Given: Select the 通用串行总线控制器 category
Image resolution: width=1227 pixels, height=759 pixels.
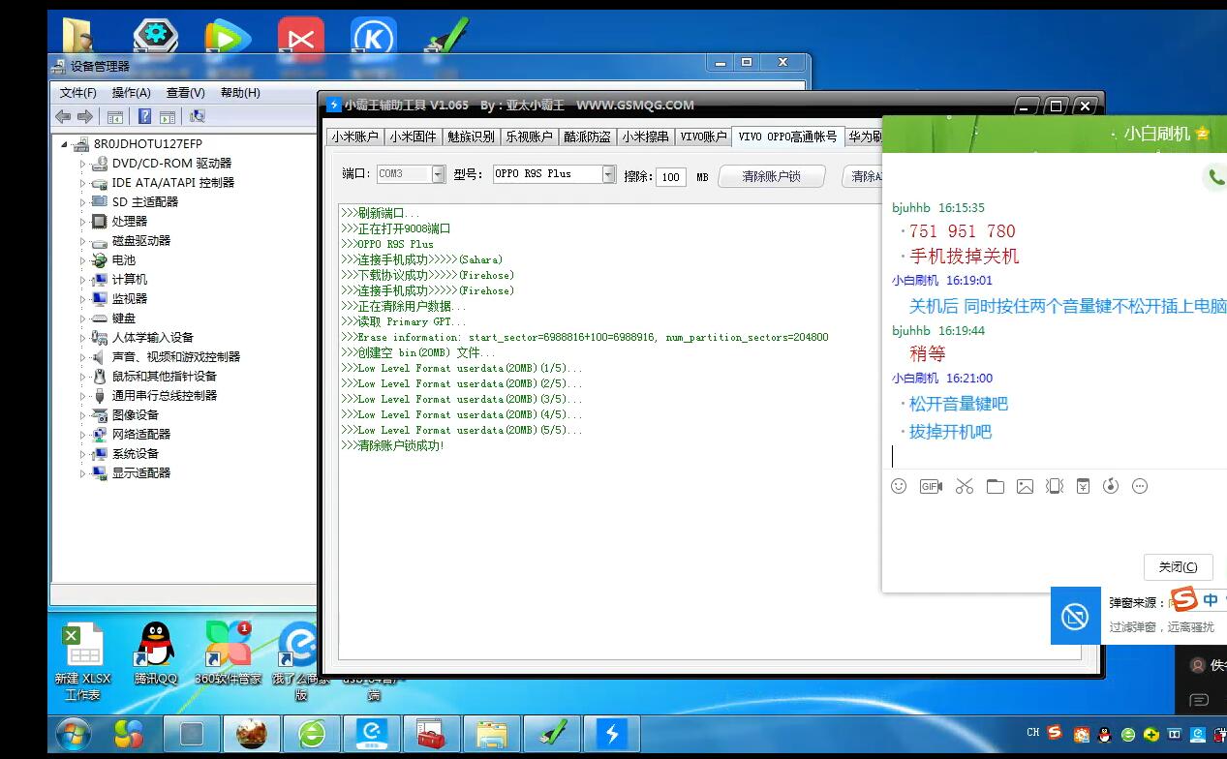Looking at the screenshot, I should tap(165, 396).
